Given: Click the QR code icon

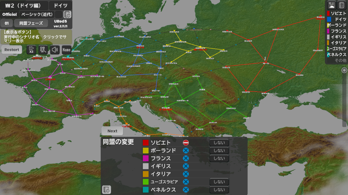Looking at the screenshot, I should 43,50.
